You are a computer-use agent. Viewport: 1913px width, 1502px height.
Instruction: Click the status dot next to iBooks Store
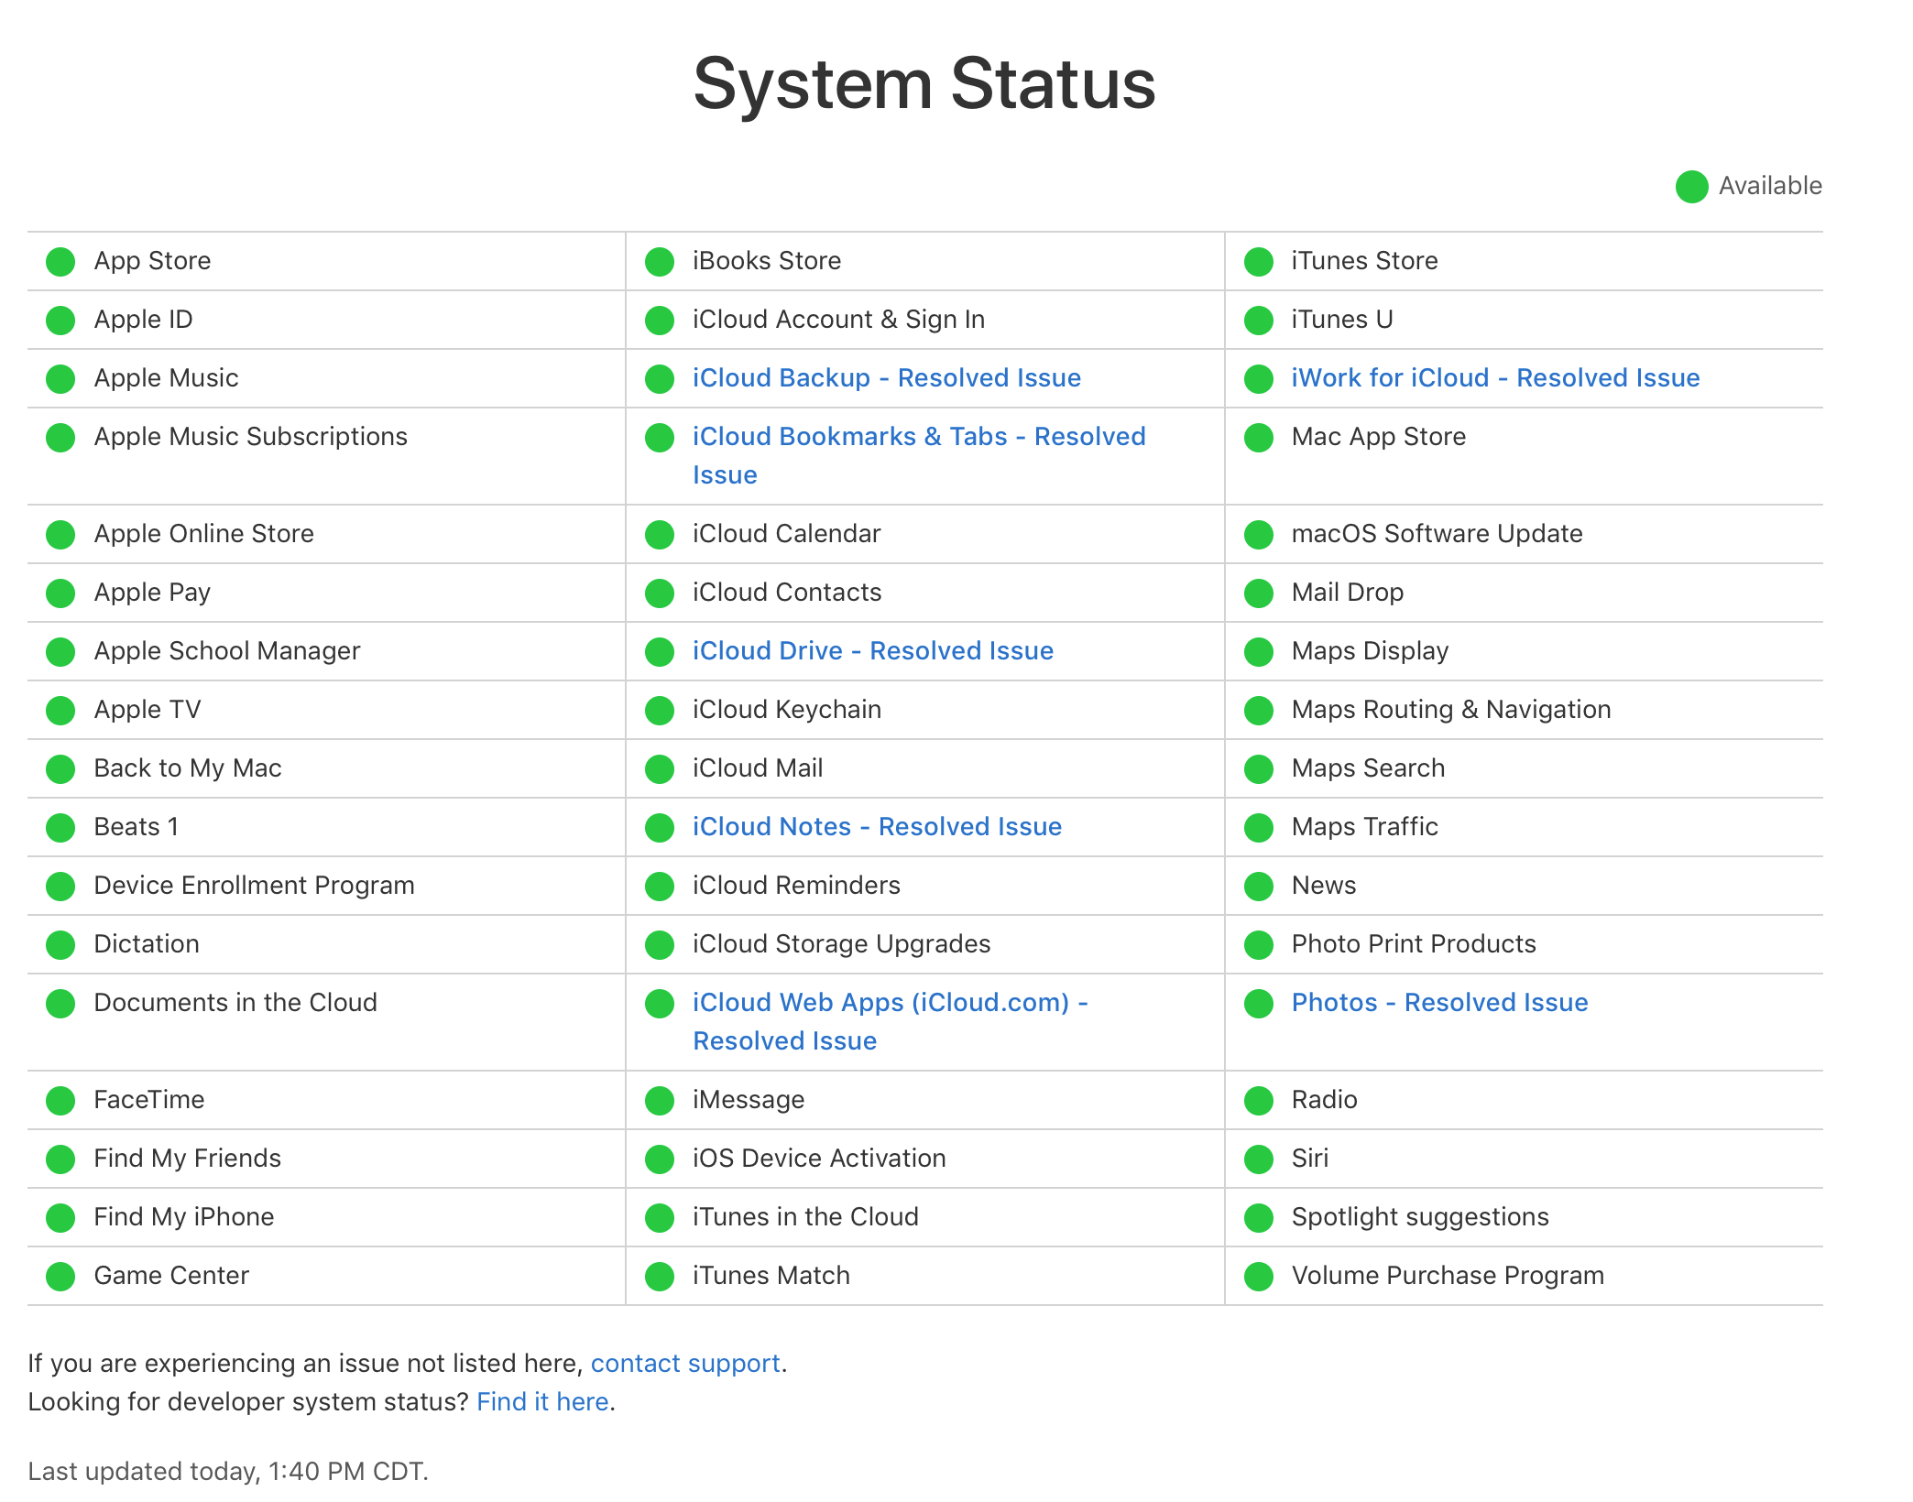coord(660,262)
